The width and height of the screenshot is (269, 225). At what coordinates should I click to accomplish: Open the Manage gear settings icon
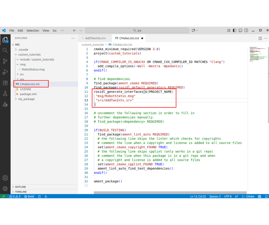click(5, 188)
